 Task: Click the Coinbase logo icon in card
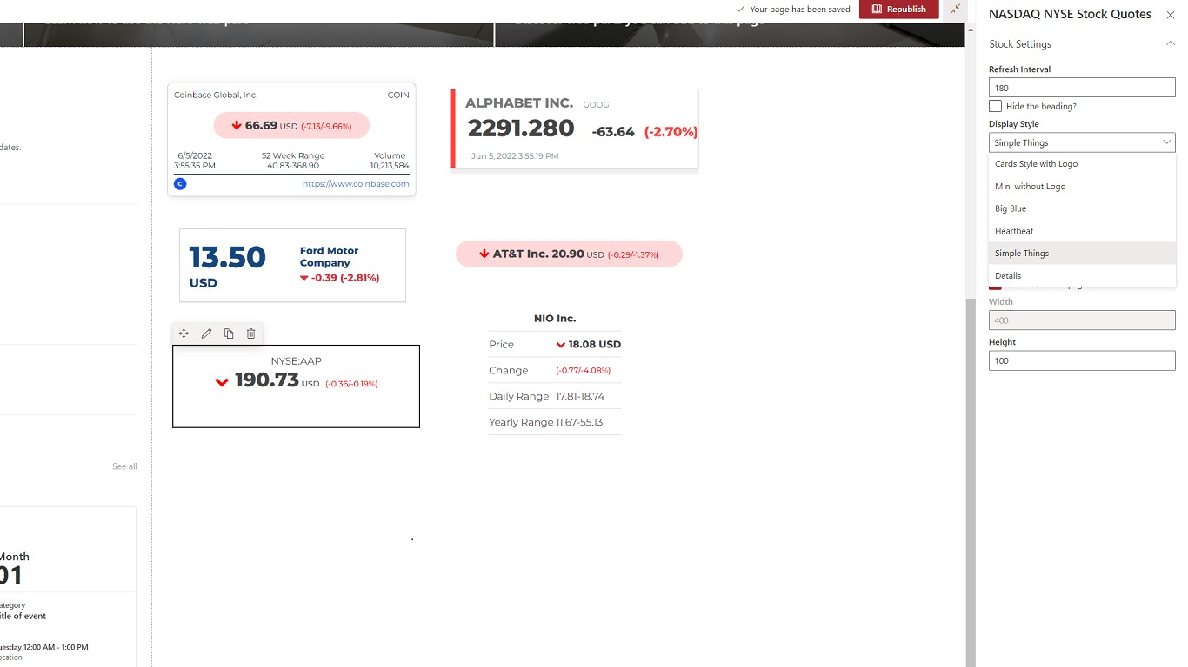point(180,183)
